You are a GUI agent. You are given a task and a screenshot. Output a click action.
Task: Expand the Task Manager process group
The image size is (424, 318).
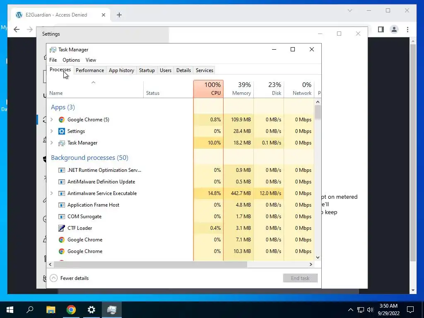tap(52, 143)
